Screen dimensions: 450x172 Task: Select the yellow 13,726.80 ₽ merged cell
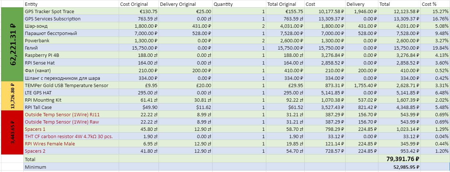(x=12, y=96)
